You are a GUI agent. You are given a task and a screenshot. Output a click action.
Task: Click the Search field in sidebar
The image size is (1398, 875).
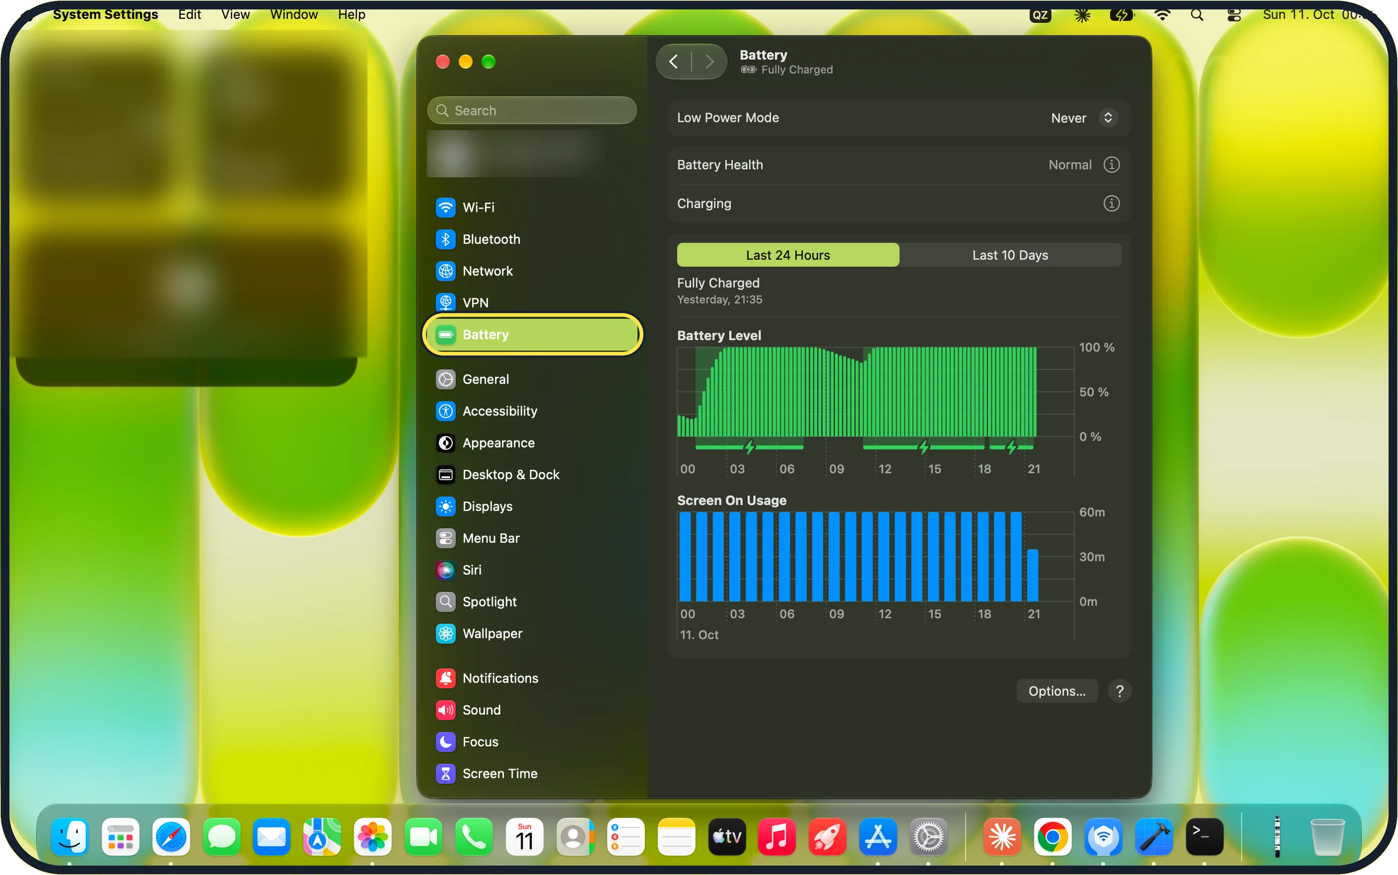[532, 111]
